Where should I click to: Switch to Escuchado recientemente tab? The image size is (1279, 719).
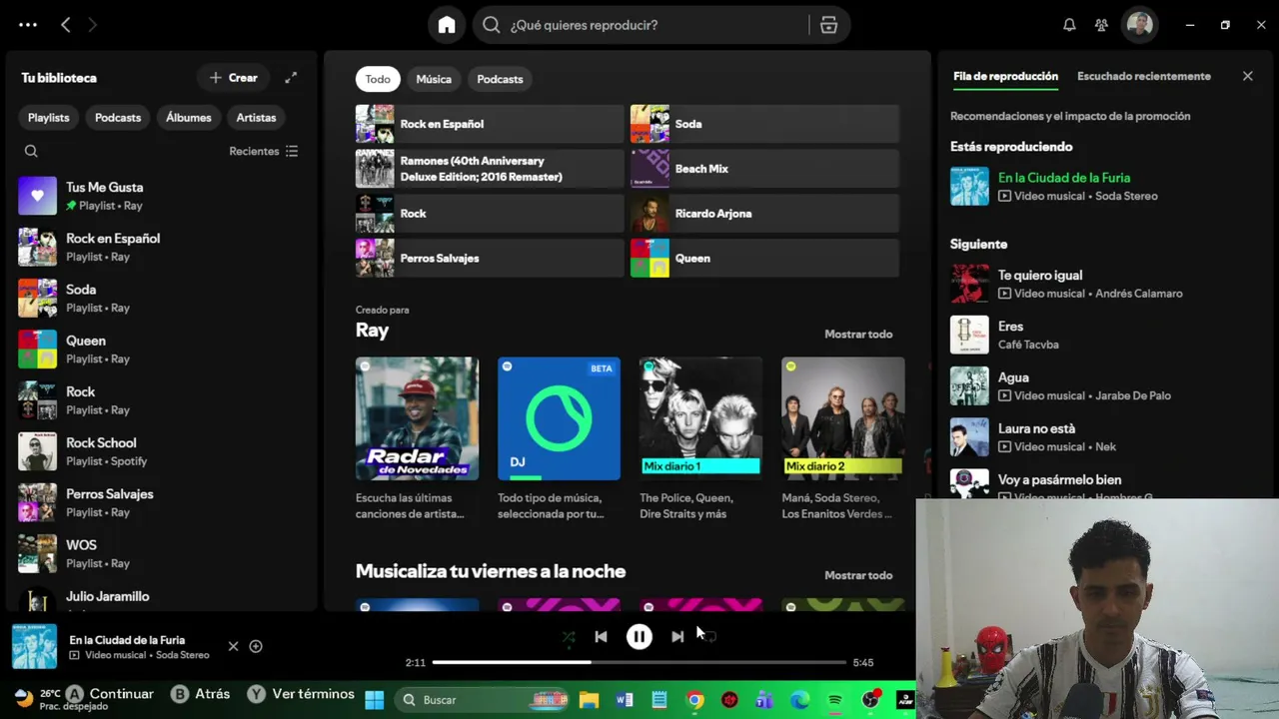[x=1144, y=76]
